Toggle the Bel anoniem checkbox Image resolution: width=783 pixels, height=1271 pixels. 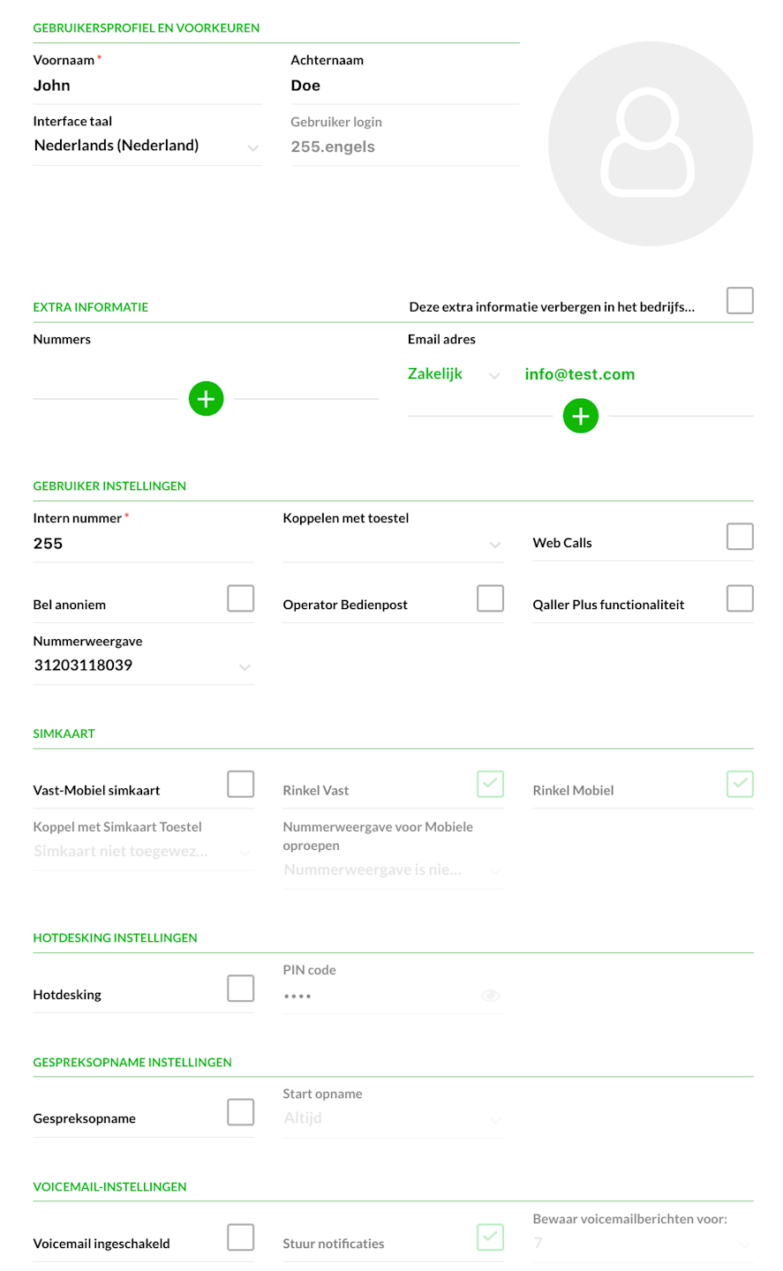[240, 598]
